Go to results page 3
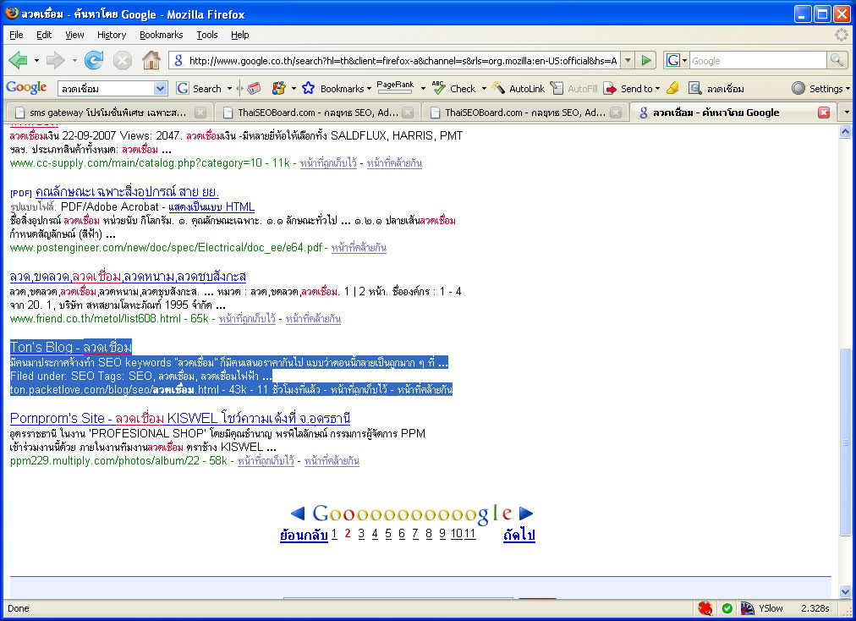Screen dimensions: 856x621 pyautogui.click(x=361, y=534)
